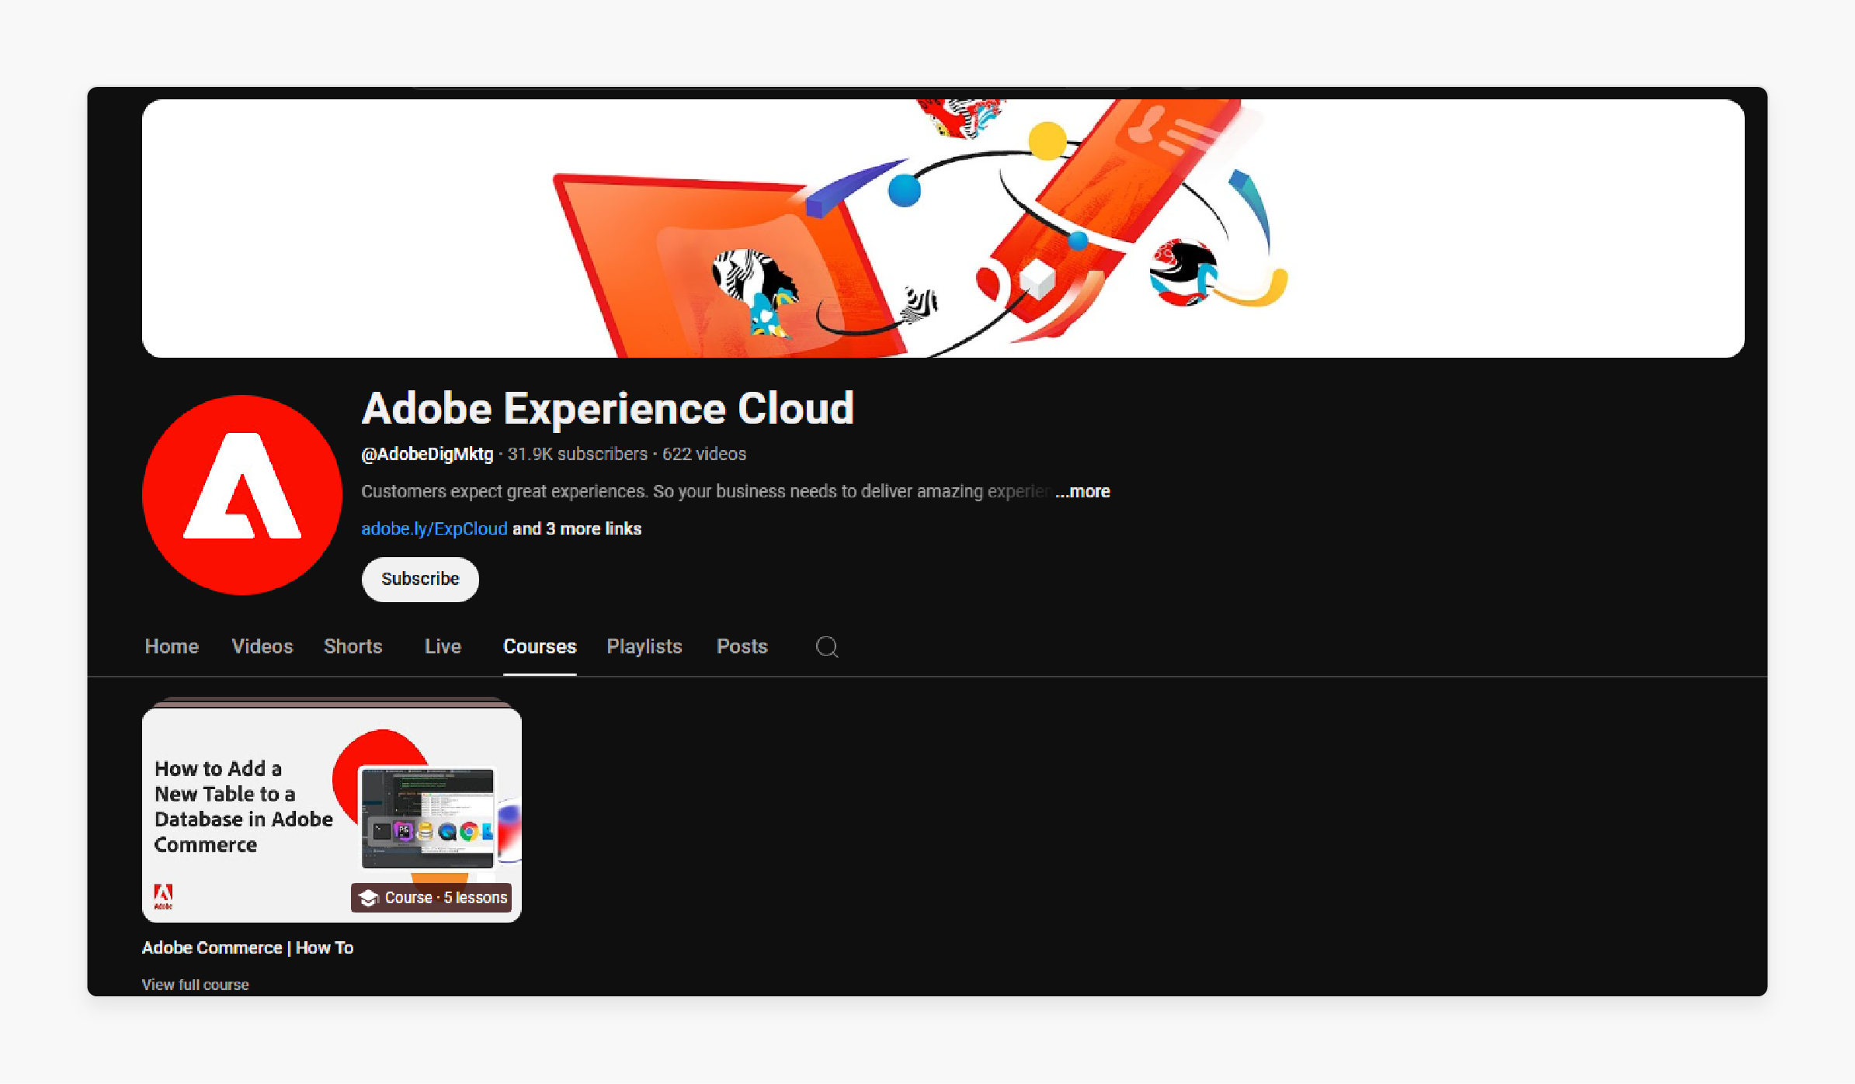The width and height of the screenshot is (1855, 1084).
Task: Switch to the Home tab
Action: (171, 646)
